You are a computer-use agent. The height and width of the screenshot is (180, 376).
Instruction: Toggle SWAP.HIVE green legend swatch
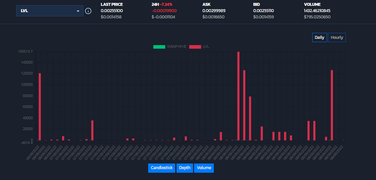tap(159, 47)
